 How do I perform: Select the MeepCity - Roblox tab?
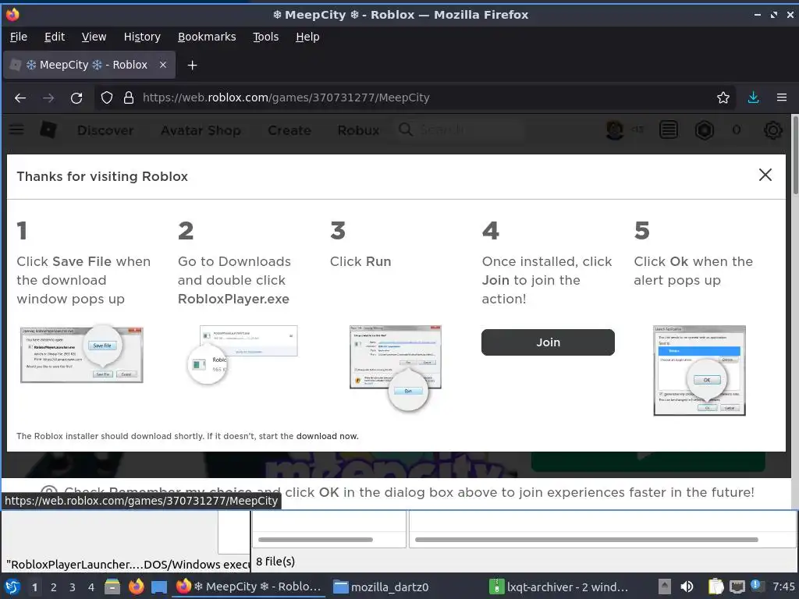point(90,65)
